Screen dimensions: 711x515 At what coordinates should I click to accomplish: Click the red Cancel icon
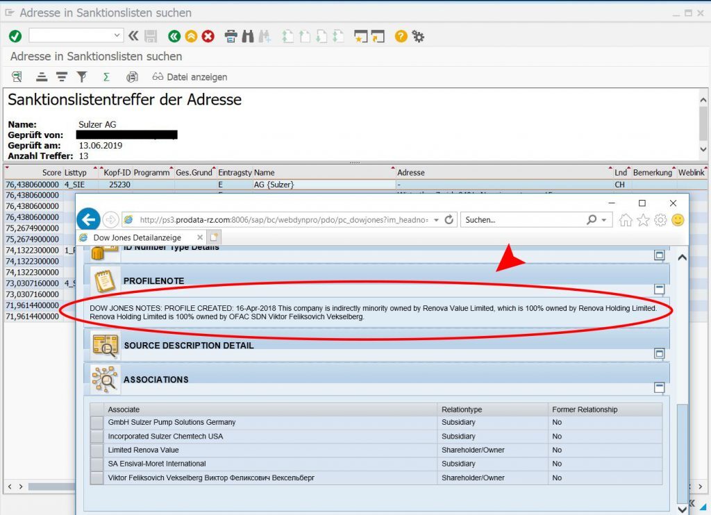click(208, 36)
